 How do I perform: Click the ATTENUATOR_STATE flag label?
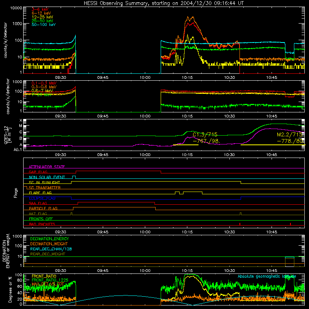(47, 167)
